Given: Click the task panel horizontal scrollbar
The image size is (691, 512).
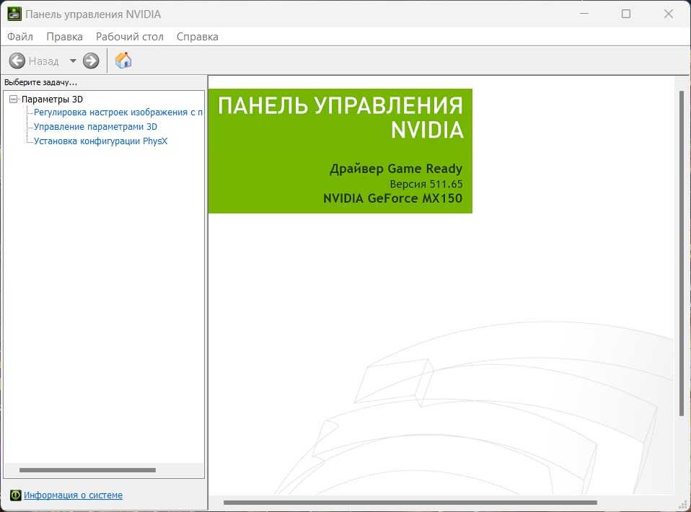Looking at the screenshot, I should pyautogui.click(x=87, y=470).
